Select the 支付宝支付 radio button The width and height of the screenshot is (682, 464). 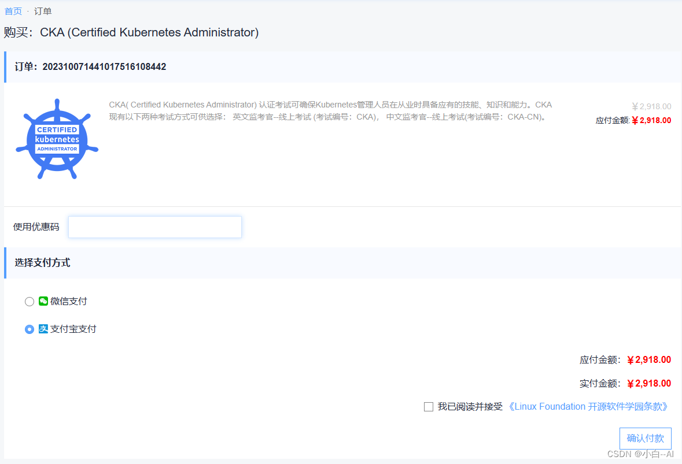(x=29, y=329)
